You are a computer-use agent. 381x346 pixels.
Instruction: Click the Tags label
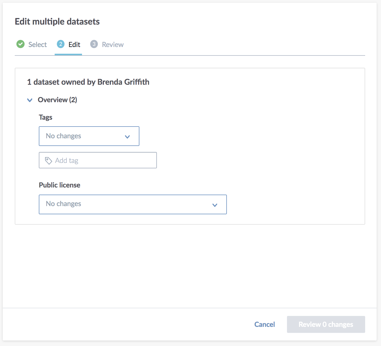point(46,117)
